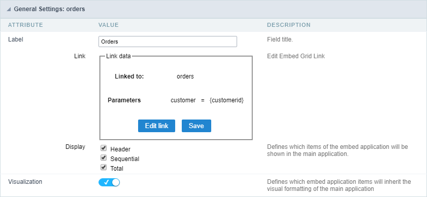Select the {customerid} parameter value
Image resolution: width=427 pixels, height=197 pixels.
pyautogui.click(x=226, y=100)
